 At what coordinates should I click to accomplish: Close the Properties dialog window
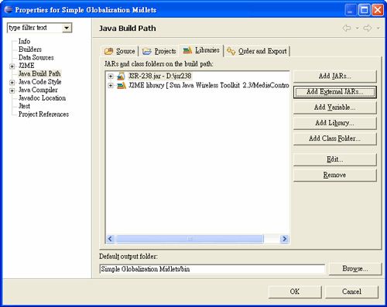point(378,10)
